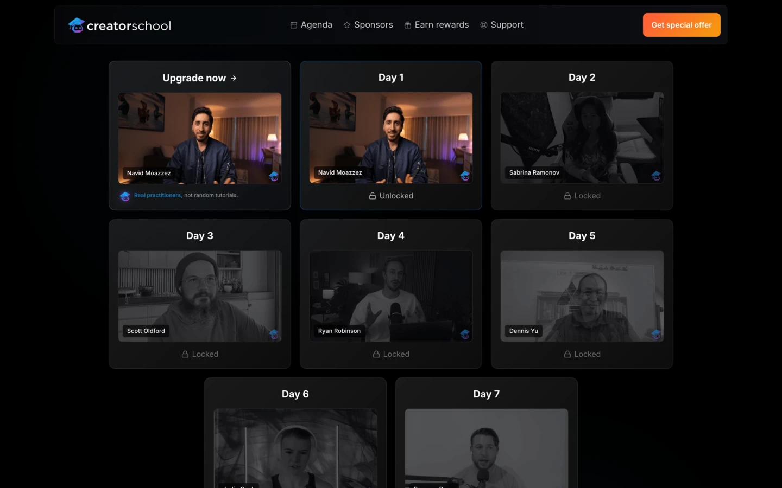This screenshot has height=488, width=782.
Task: Open the Day 6 video thumbnail
Action: tap(295, 448)
